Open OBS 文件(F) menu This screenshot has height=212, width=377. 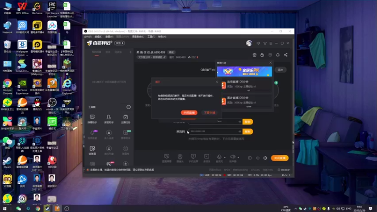[x=88, y=37]
